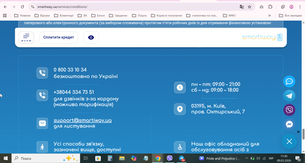Open the Коментарі bookmarks folder

pyautogui.click(x=64, y=15)
